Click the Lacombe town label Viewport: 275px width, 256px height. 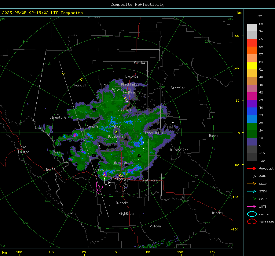click(132, 76)
